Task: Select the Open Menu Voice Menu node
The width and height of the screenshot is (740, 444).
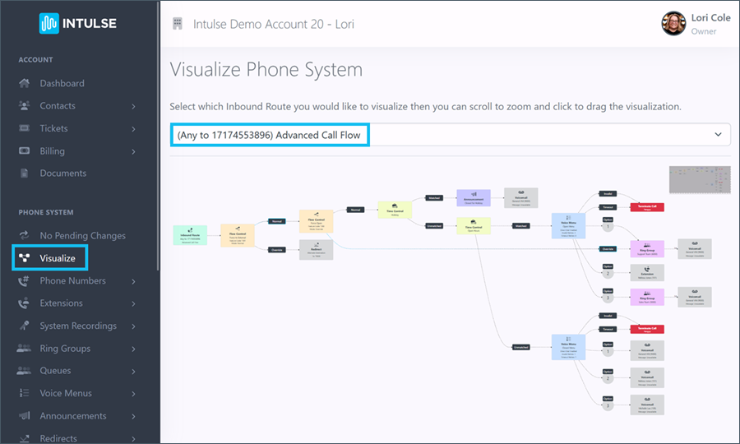Action: click(568, 225)
